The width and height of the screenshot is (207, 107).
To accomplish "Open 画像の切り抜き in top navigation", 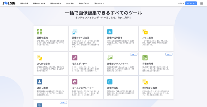I will click(56, 3).
